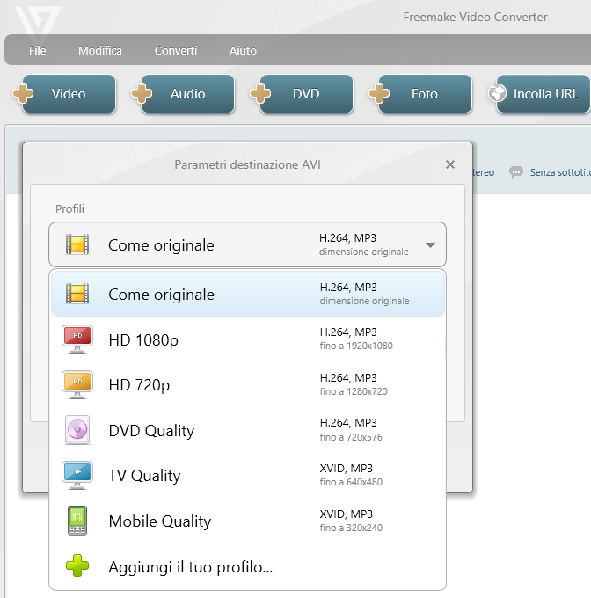Select the Mobile Quality profile
Image resolution: width=591 pixels, height=598 pixels.
pos(248,521)
